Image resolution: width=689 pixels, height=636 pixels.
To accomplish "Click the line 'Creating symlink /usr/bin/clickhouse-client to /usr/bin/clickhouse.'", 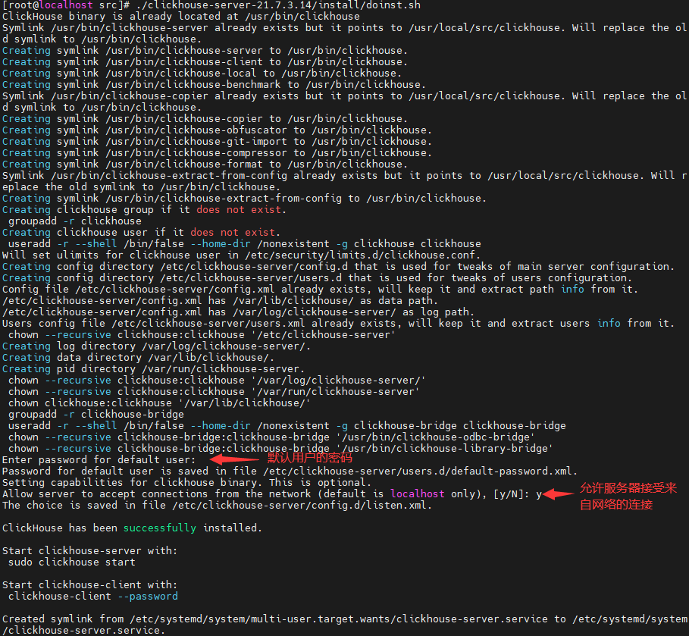I will click(x=205, y=62).
